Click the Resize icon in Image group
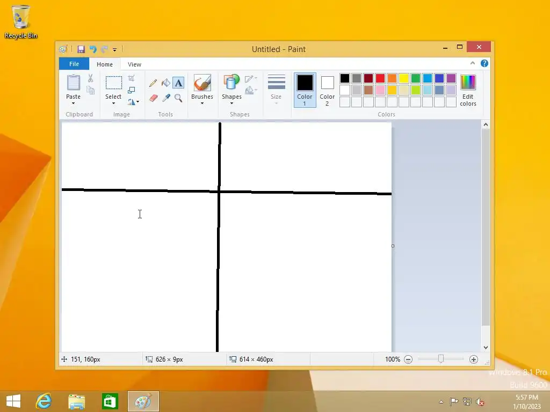 (x=131, y=90)
